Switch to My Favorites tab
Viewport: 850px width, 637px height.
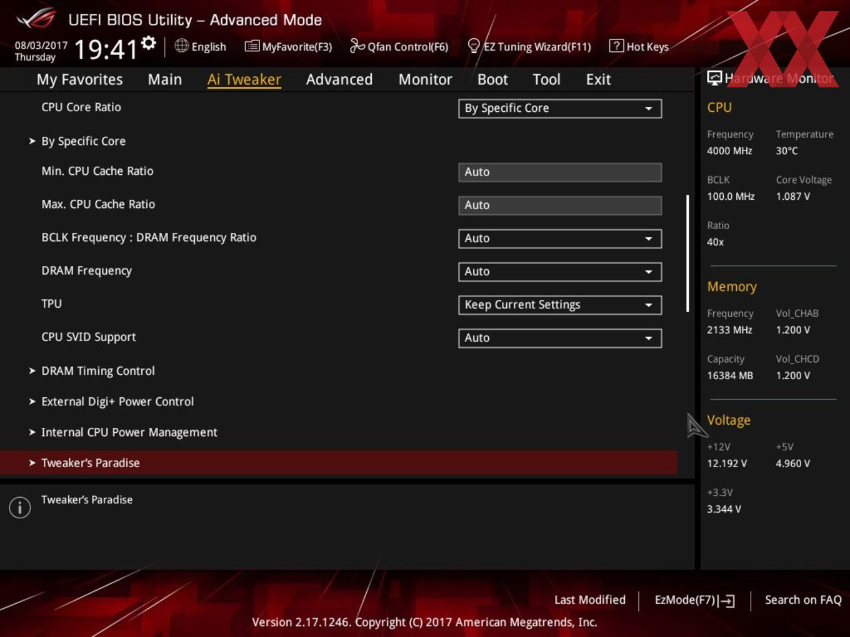[79, 79]
